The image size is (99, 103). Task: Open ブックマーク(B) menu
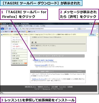coord(28,26)
